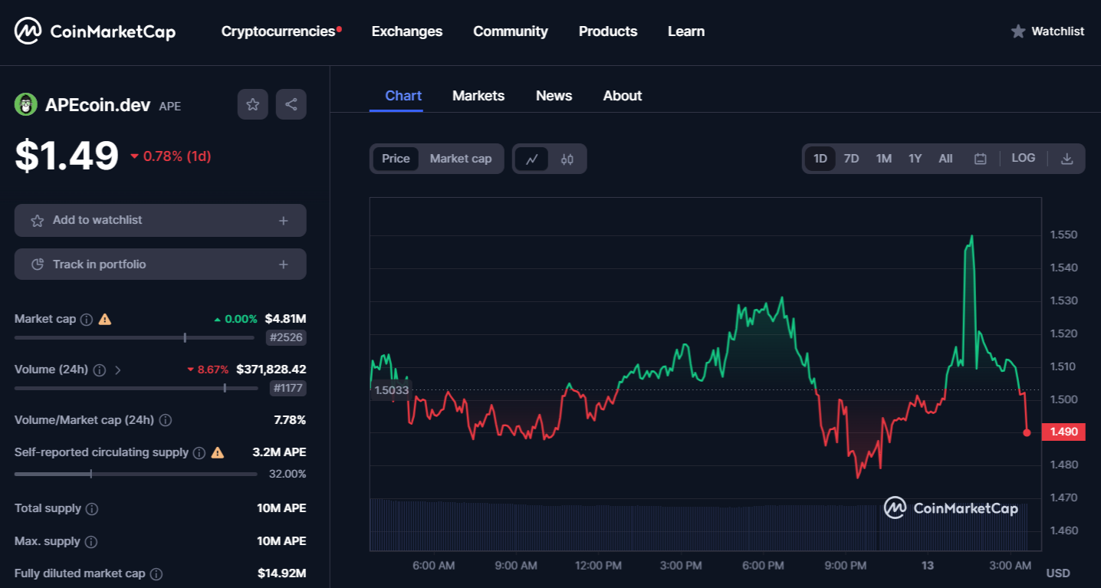Click circulating supply 32.00% progress bar

136,474
